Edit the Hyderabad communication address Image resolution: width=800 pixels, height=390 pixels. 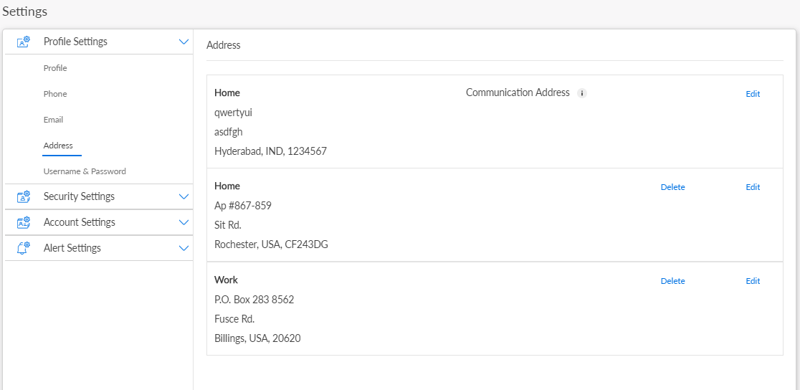pos(753,94)
